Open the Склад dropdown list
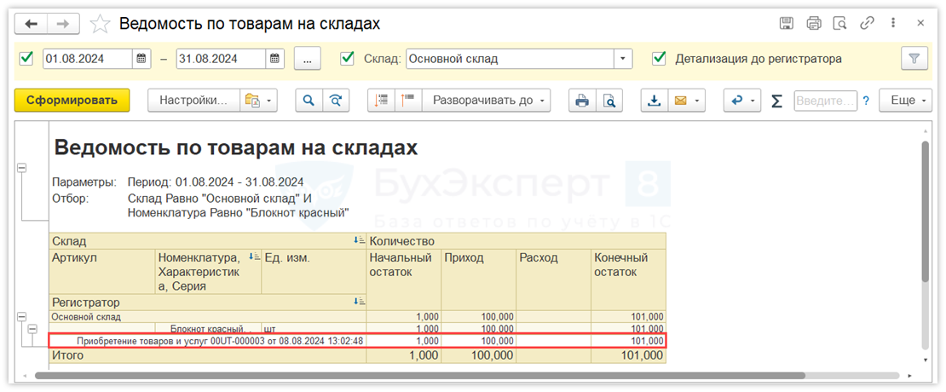The height and width of the screenshot is (392, 946). [x=624, y=59]
